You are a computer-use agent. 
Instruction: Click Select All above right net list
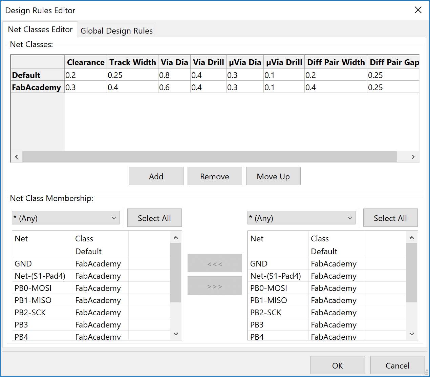pos(390,218)
